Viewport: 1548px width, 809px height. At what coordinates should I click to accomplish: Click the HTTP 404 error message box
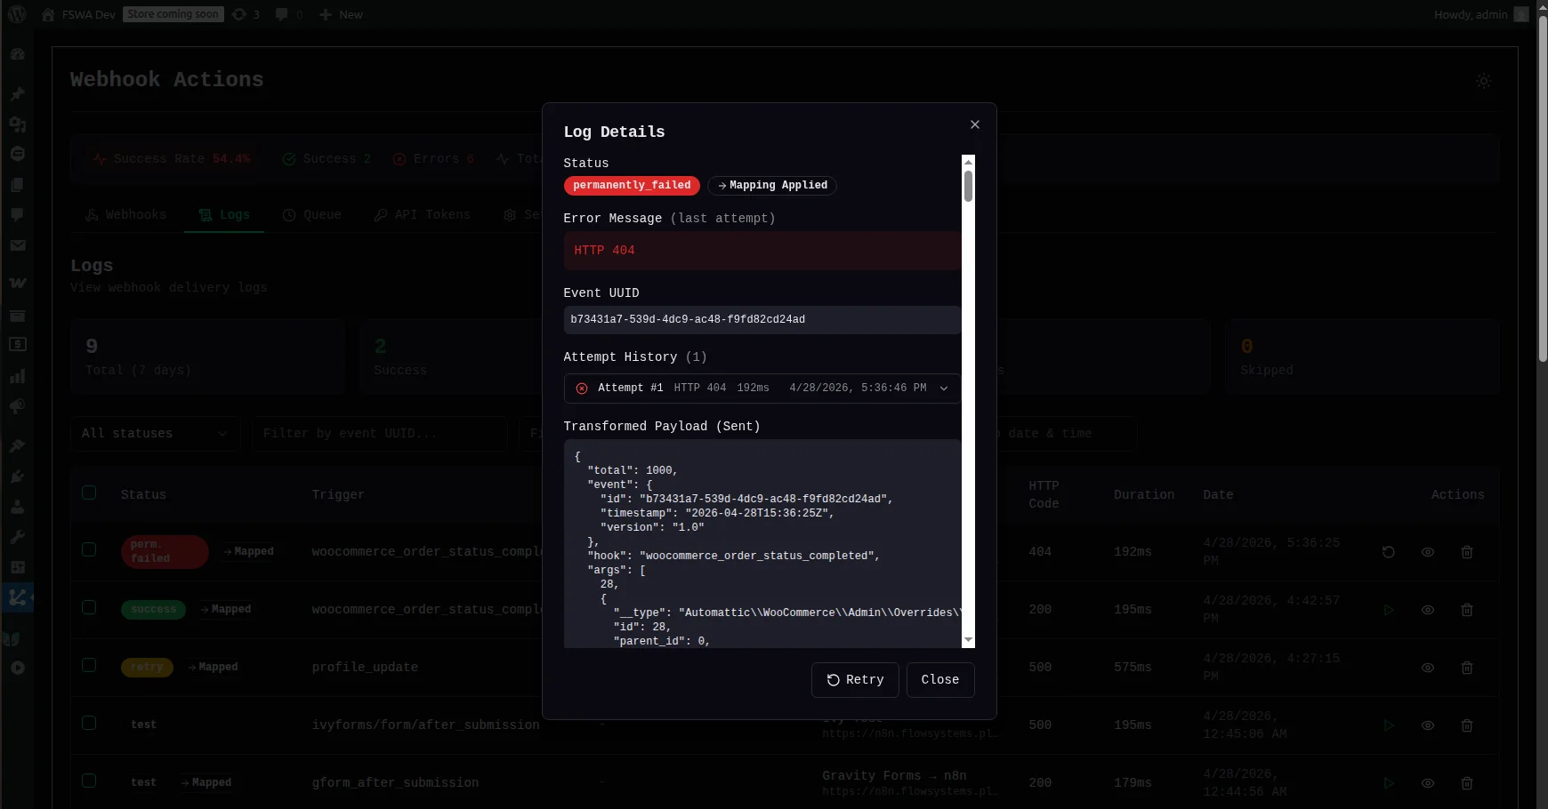(x=762, y=251)
